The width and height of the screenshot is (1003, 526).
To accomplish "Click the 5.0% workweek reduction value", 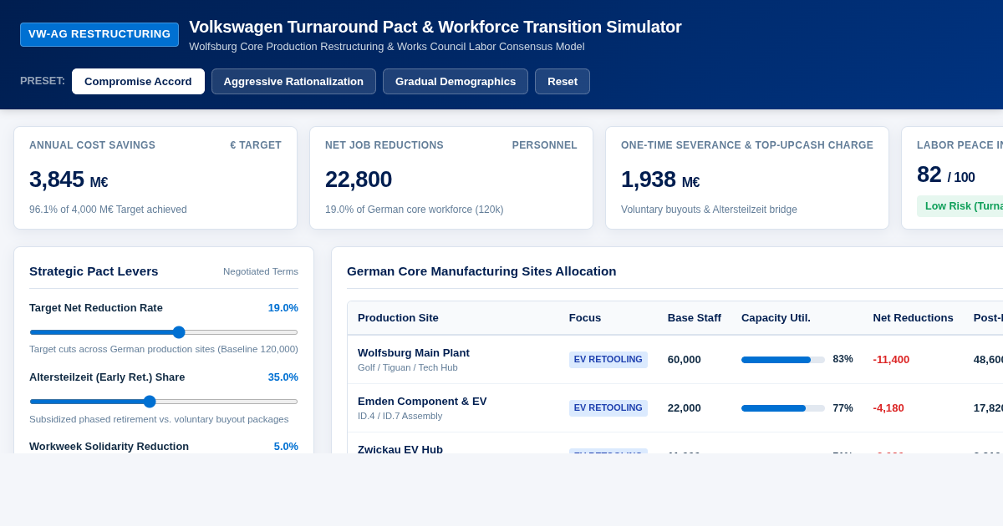I will point(286,447).
